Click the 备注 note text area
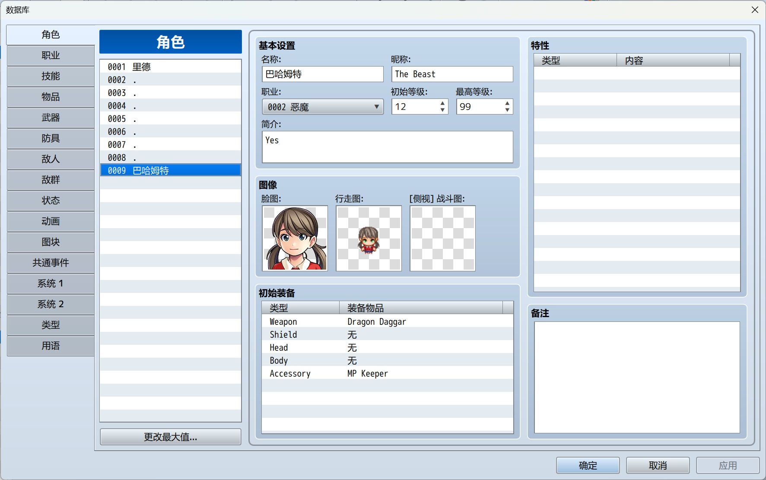 pyautogui.click(x=637, y=377)
